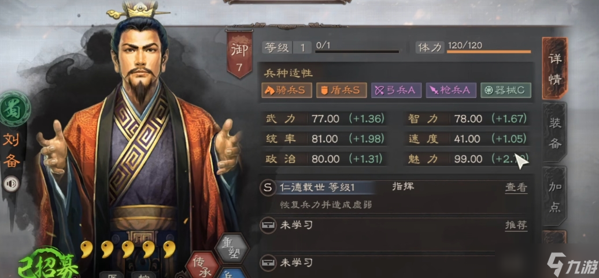Open the 重塑 hexagon button
This screenshot has width=599, height=278.
pos(232,247)
